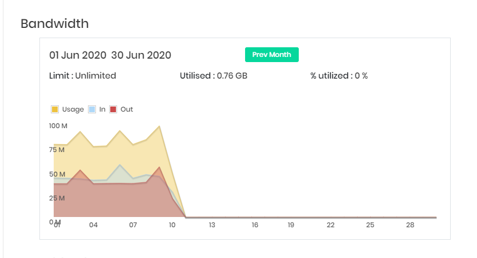This screenshot has height=258, width=477.
Task: Click the Prev Month button
Action: point(272,55)
